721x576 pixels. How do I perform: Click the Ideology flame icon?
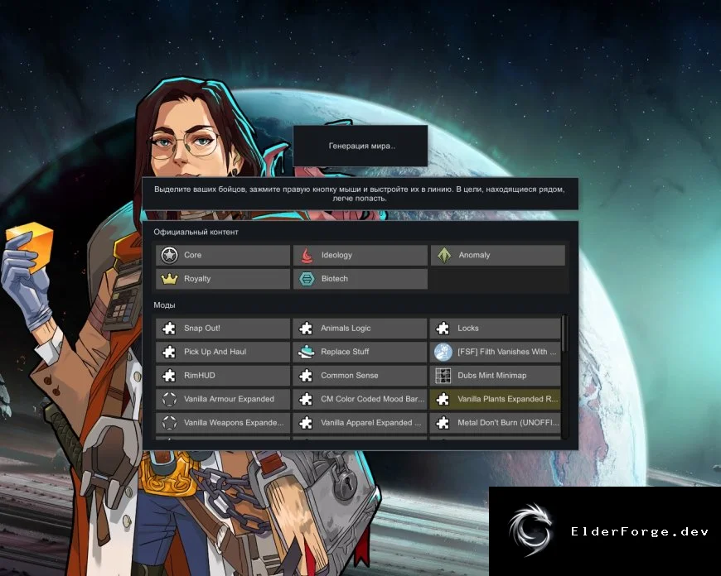[307, 256]
